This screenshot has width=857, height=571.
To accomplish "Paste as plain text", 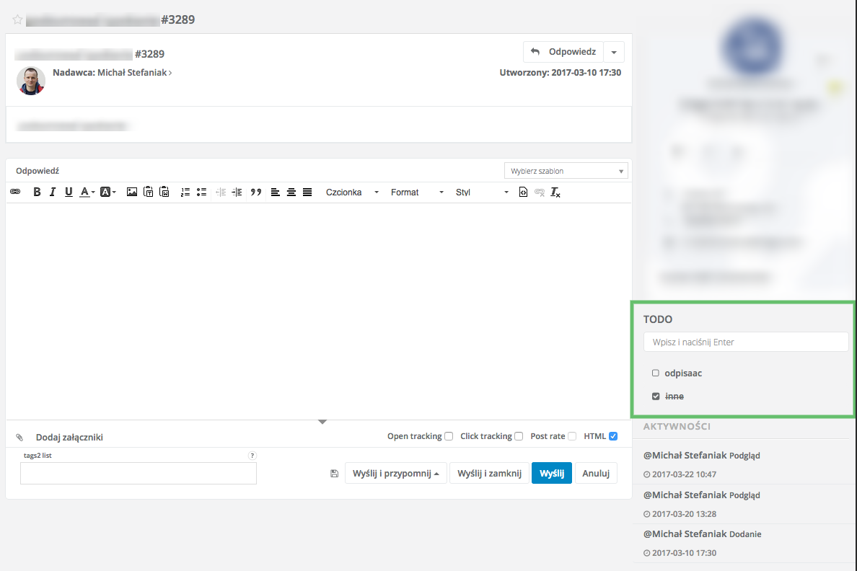I will click(148, 192).
